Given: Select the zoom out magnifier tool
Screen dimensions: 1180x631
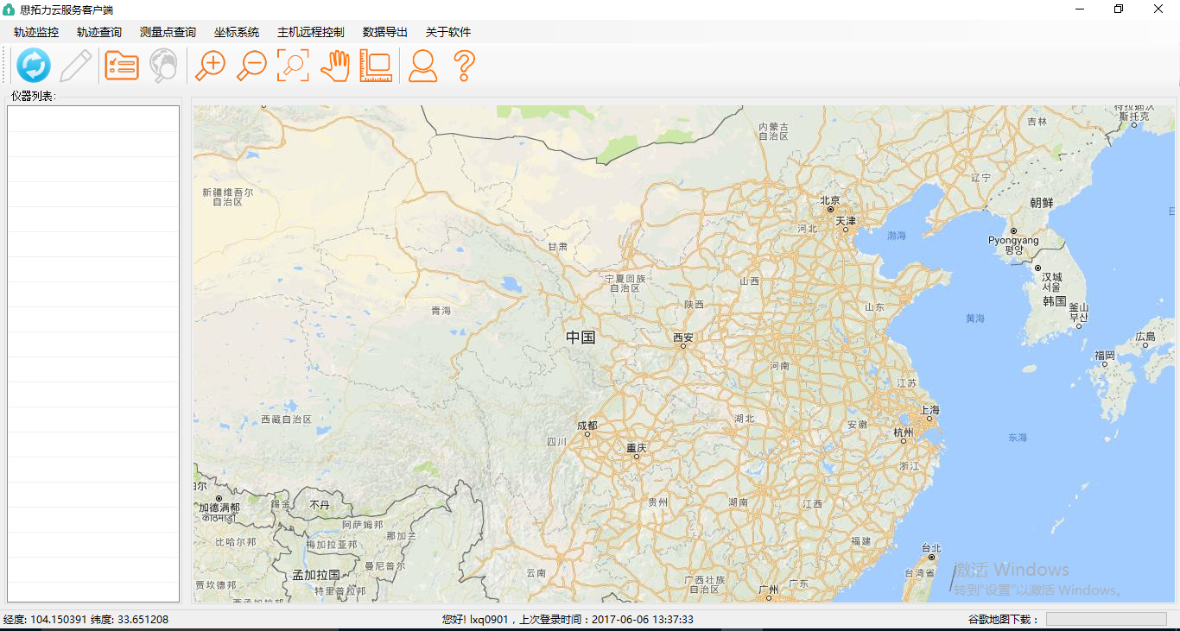Looking at the screenshot, I should 251,66.
